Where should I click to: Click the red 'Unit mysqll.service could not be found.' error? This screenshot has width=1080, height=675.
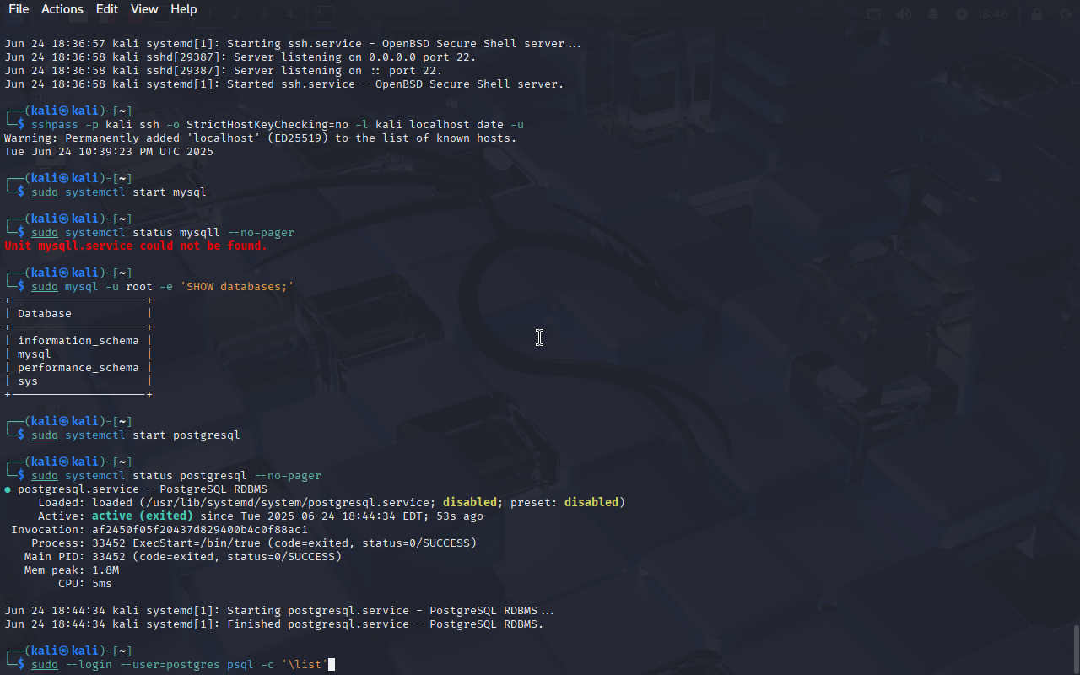tap(136, 246)
